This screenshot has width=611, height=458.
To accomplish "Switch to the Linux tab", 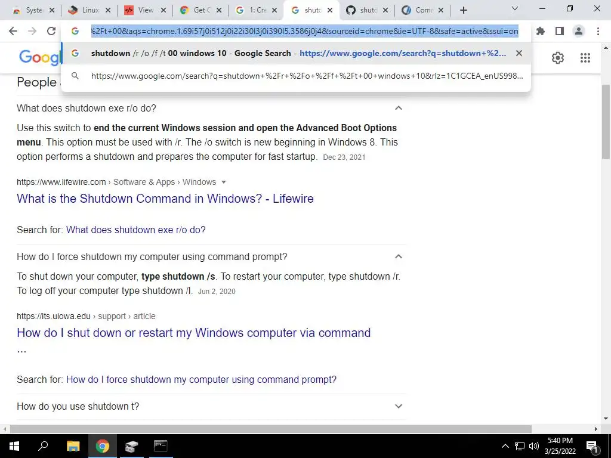I will tap(90, 10).
